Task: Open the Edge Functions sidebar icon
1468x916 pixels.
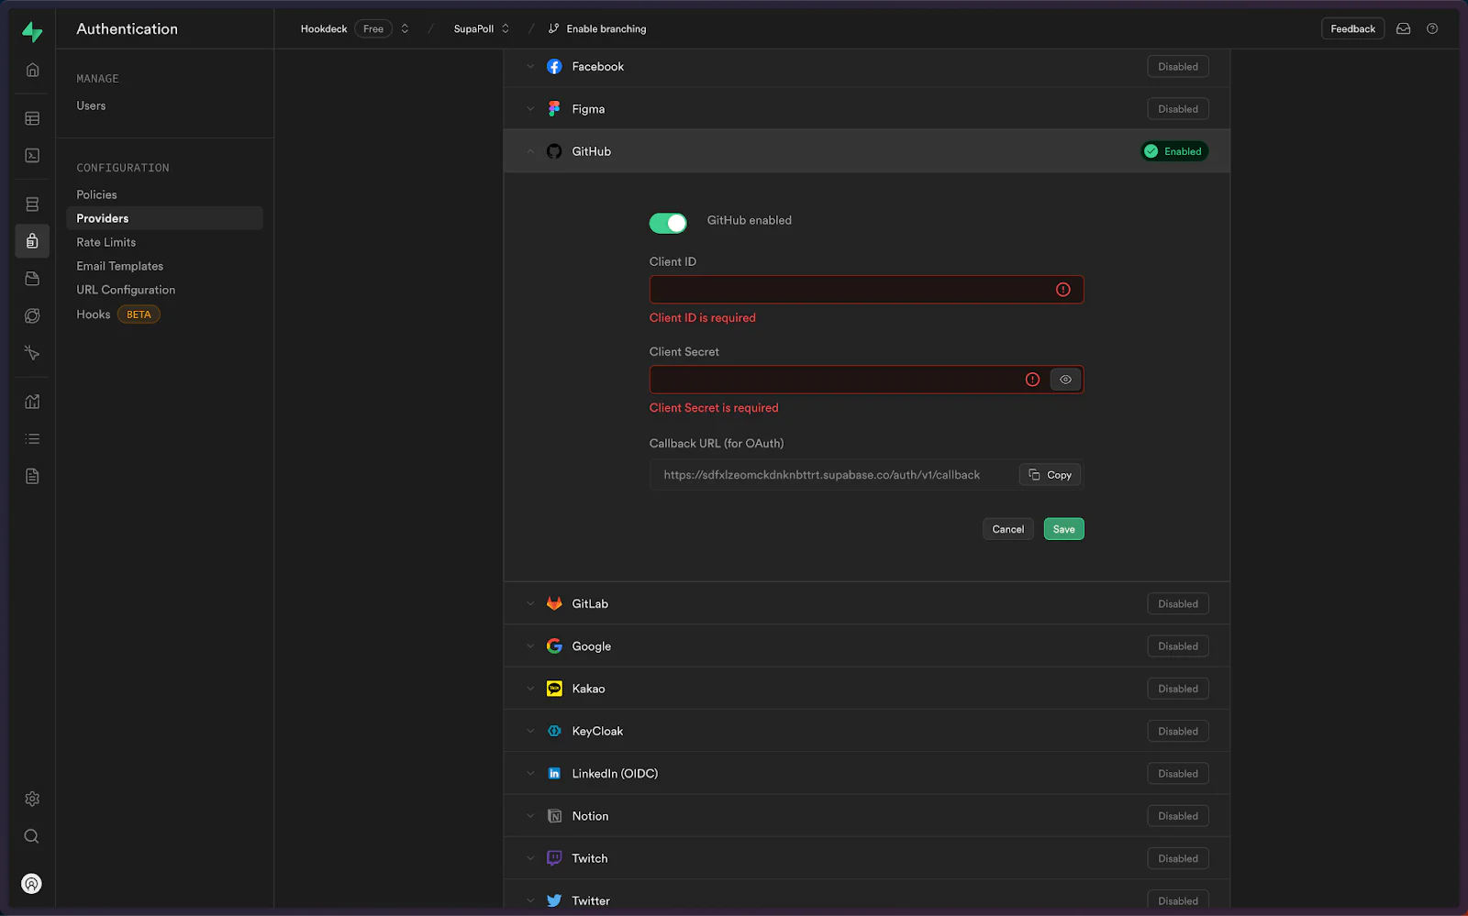Action: [x=32, y=315]
